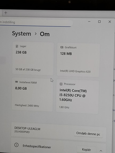
Task: Open a new browser tab with plus icon
Action: click(x=6, y=13)
